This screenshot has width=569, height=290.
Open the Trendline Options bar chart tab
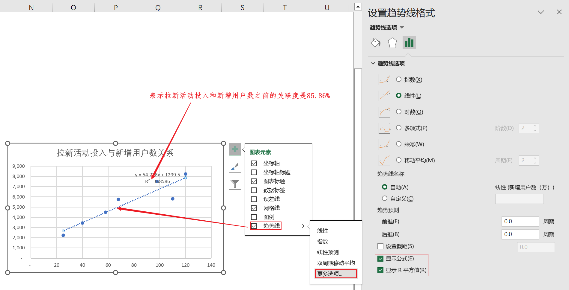pos(409,43)
